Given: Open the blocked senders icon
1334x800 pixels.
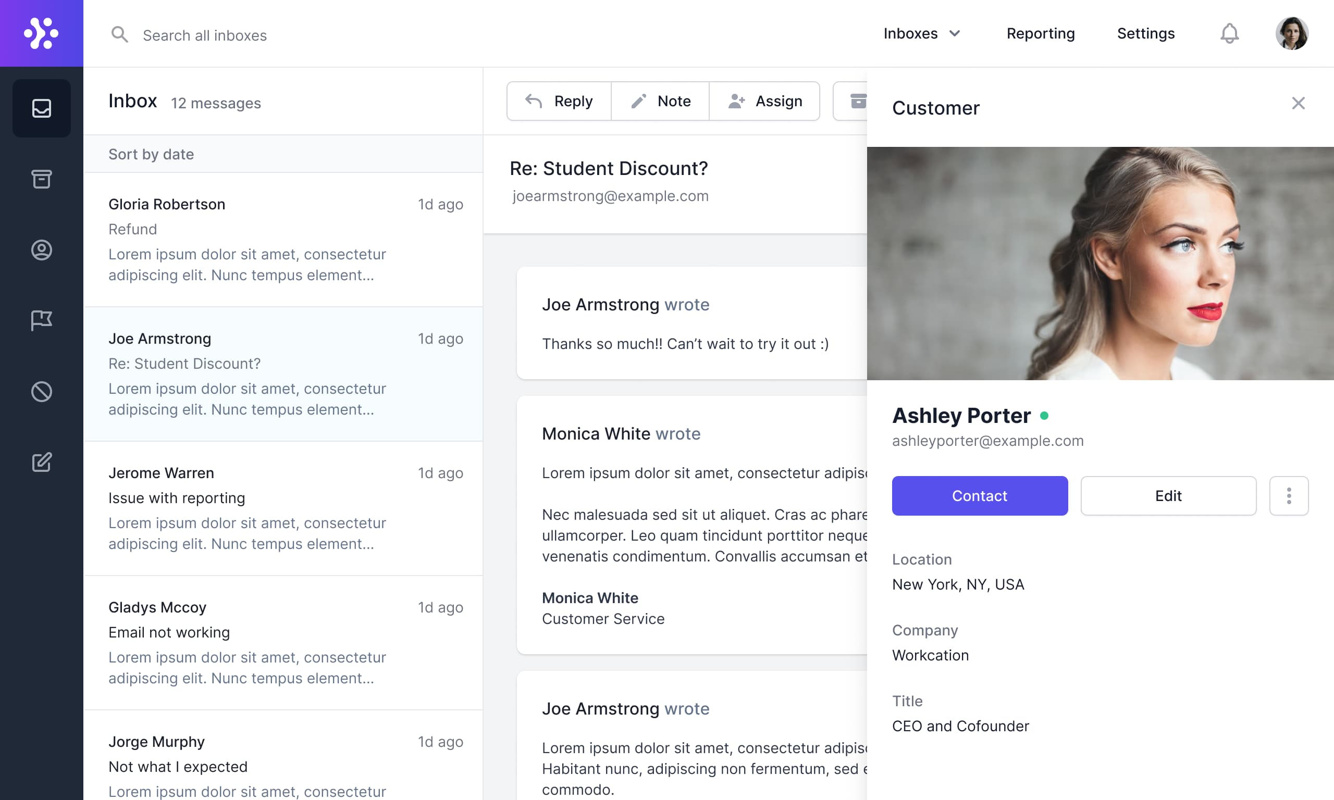Looking at the screenshot, I should pos(42,391).
